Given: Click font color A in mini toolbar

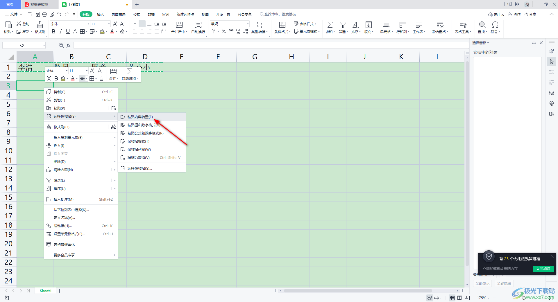Looking at the screenshot, I should click(73, 78).
